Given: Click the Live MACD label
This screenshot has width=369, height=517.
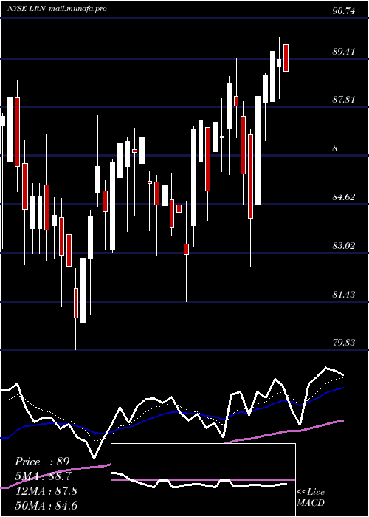Looking at the screenshot, I should (x=311, y=497).
